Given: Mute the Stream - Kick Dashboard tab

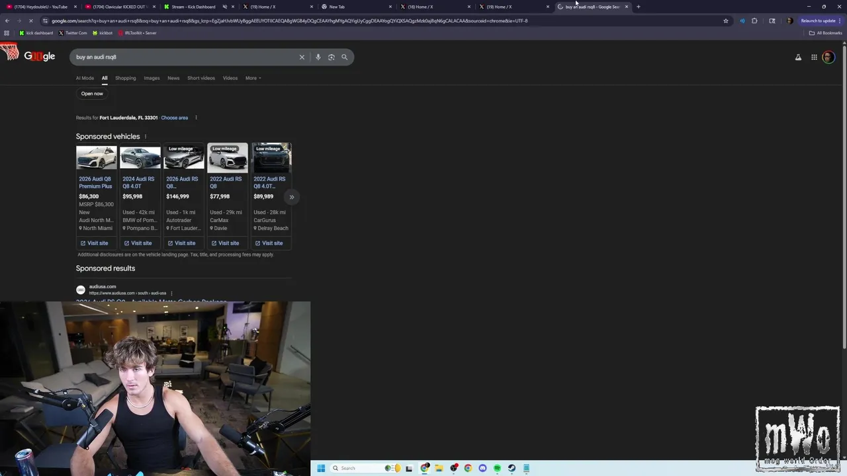Looking at the screenshot, I should click(x=225, y=7).
